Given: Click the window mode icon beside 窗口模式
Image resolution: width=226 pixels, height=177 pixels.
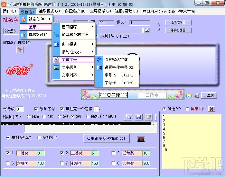Looking at the screenshot, I should [x=56, y=44].
